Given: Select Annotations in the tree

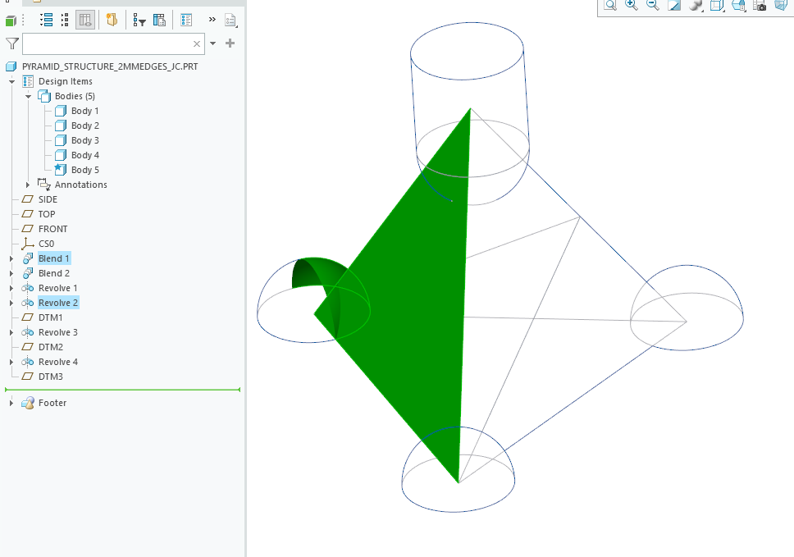Looking at the screenshot, I should 81,185.
